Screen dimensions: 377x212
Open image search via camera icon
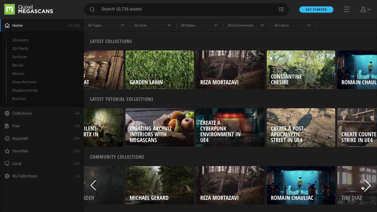pyautogui.click(x=281, y=10)
